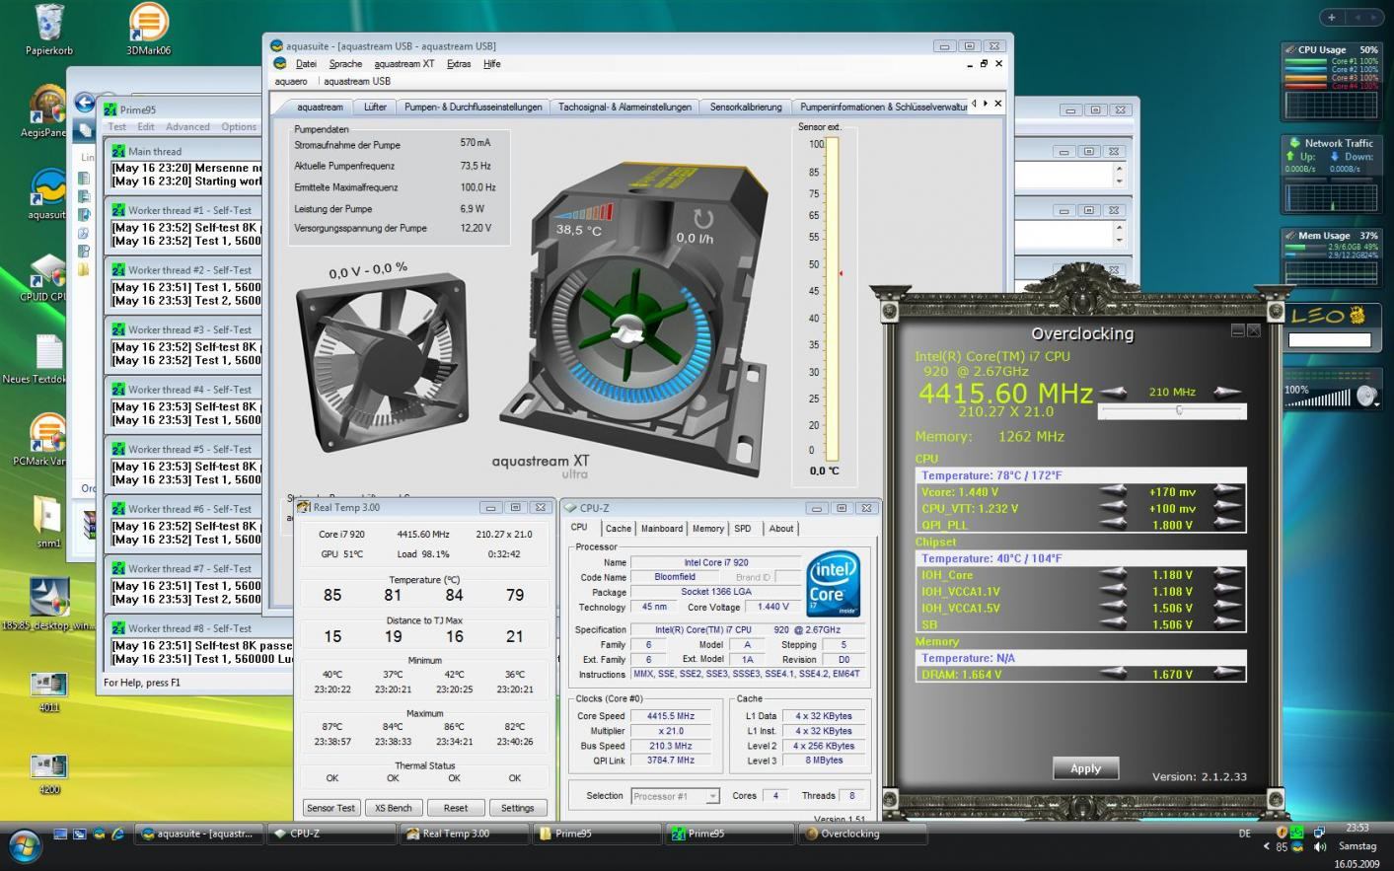The image size is (1394, 871).
Task: Open the Papierkorb recycle bin icon
Action: coord(48,29)
